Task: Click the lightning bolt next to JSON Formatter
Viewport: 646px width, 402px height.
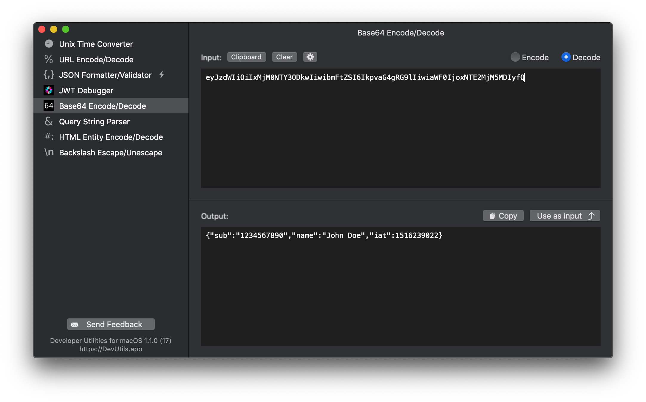Action: click(162, 75)
